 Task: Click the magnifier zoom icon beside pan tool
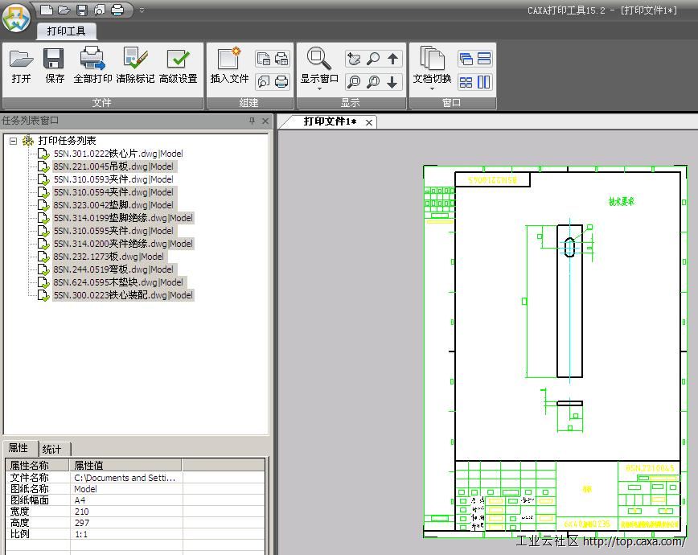(373, 59)
